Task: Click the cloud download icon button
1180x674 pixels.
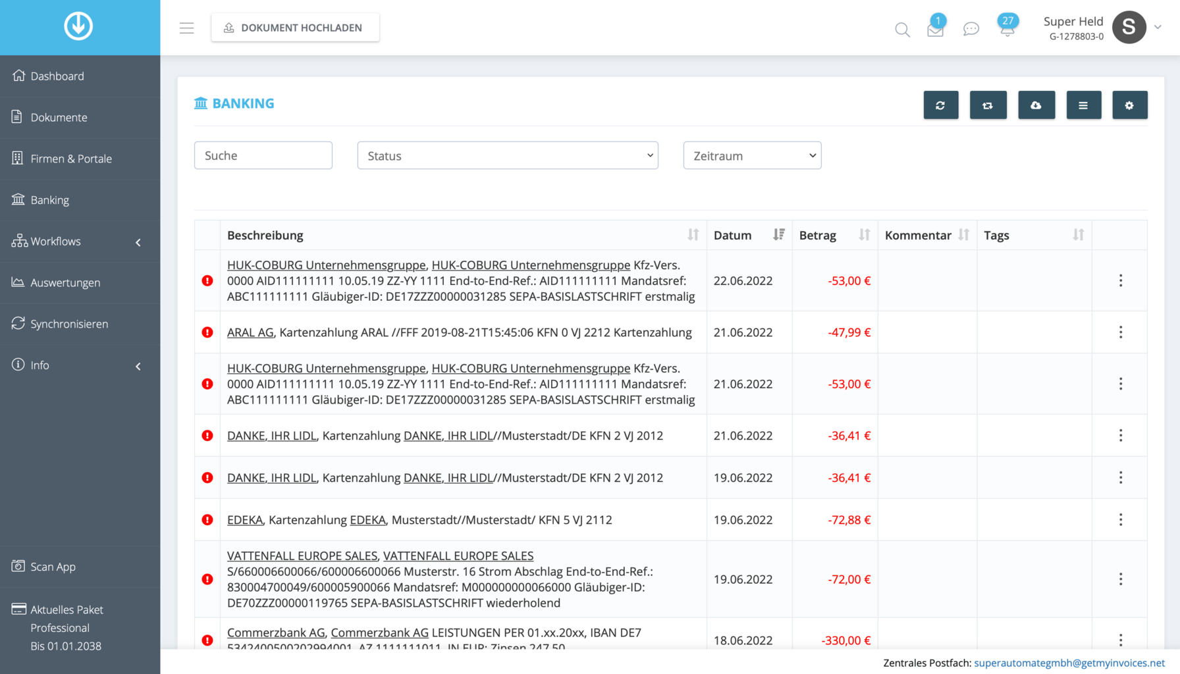Action: (x=1036, y=105)
